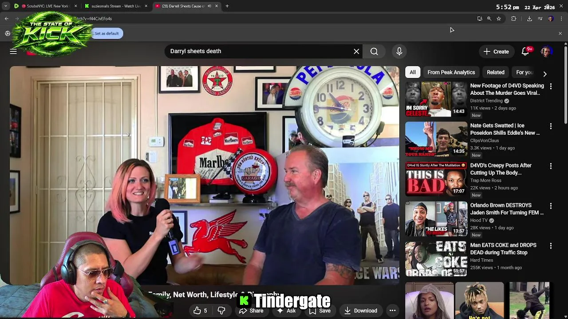Viewport: 568px width, 319px height.
Task: Select the From Peak Analytics chip
Action: (x=451, y=72)
